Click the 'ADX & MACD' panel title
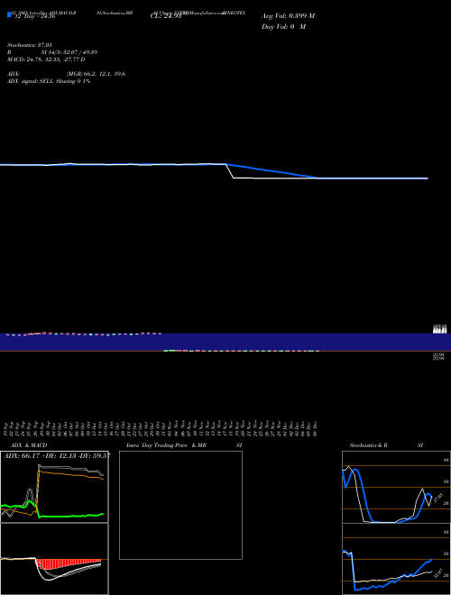451x595 pixels. pyautogui.click(x=29, y=445)
